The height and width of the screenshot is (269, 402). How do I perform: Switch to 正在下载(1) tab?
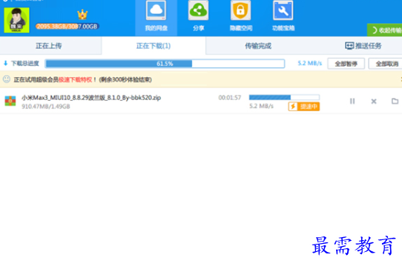point(154,46)
